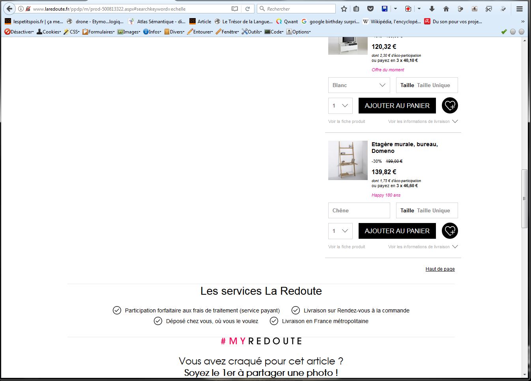
Task: Open the Atlas Sémantique bookmark
Action: coord(157,22)
